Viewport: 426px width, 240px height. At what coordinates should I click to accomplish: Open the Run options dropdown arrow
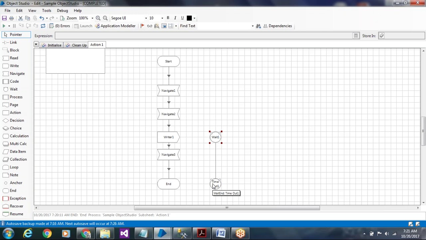(x=9, y=26)
